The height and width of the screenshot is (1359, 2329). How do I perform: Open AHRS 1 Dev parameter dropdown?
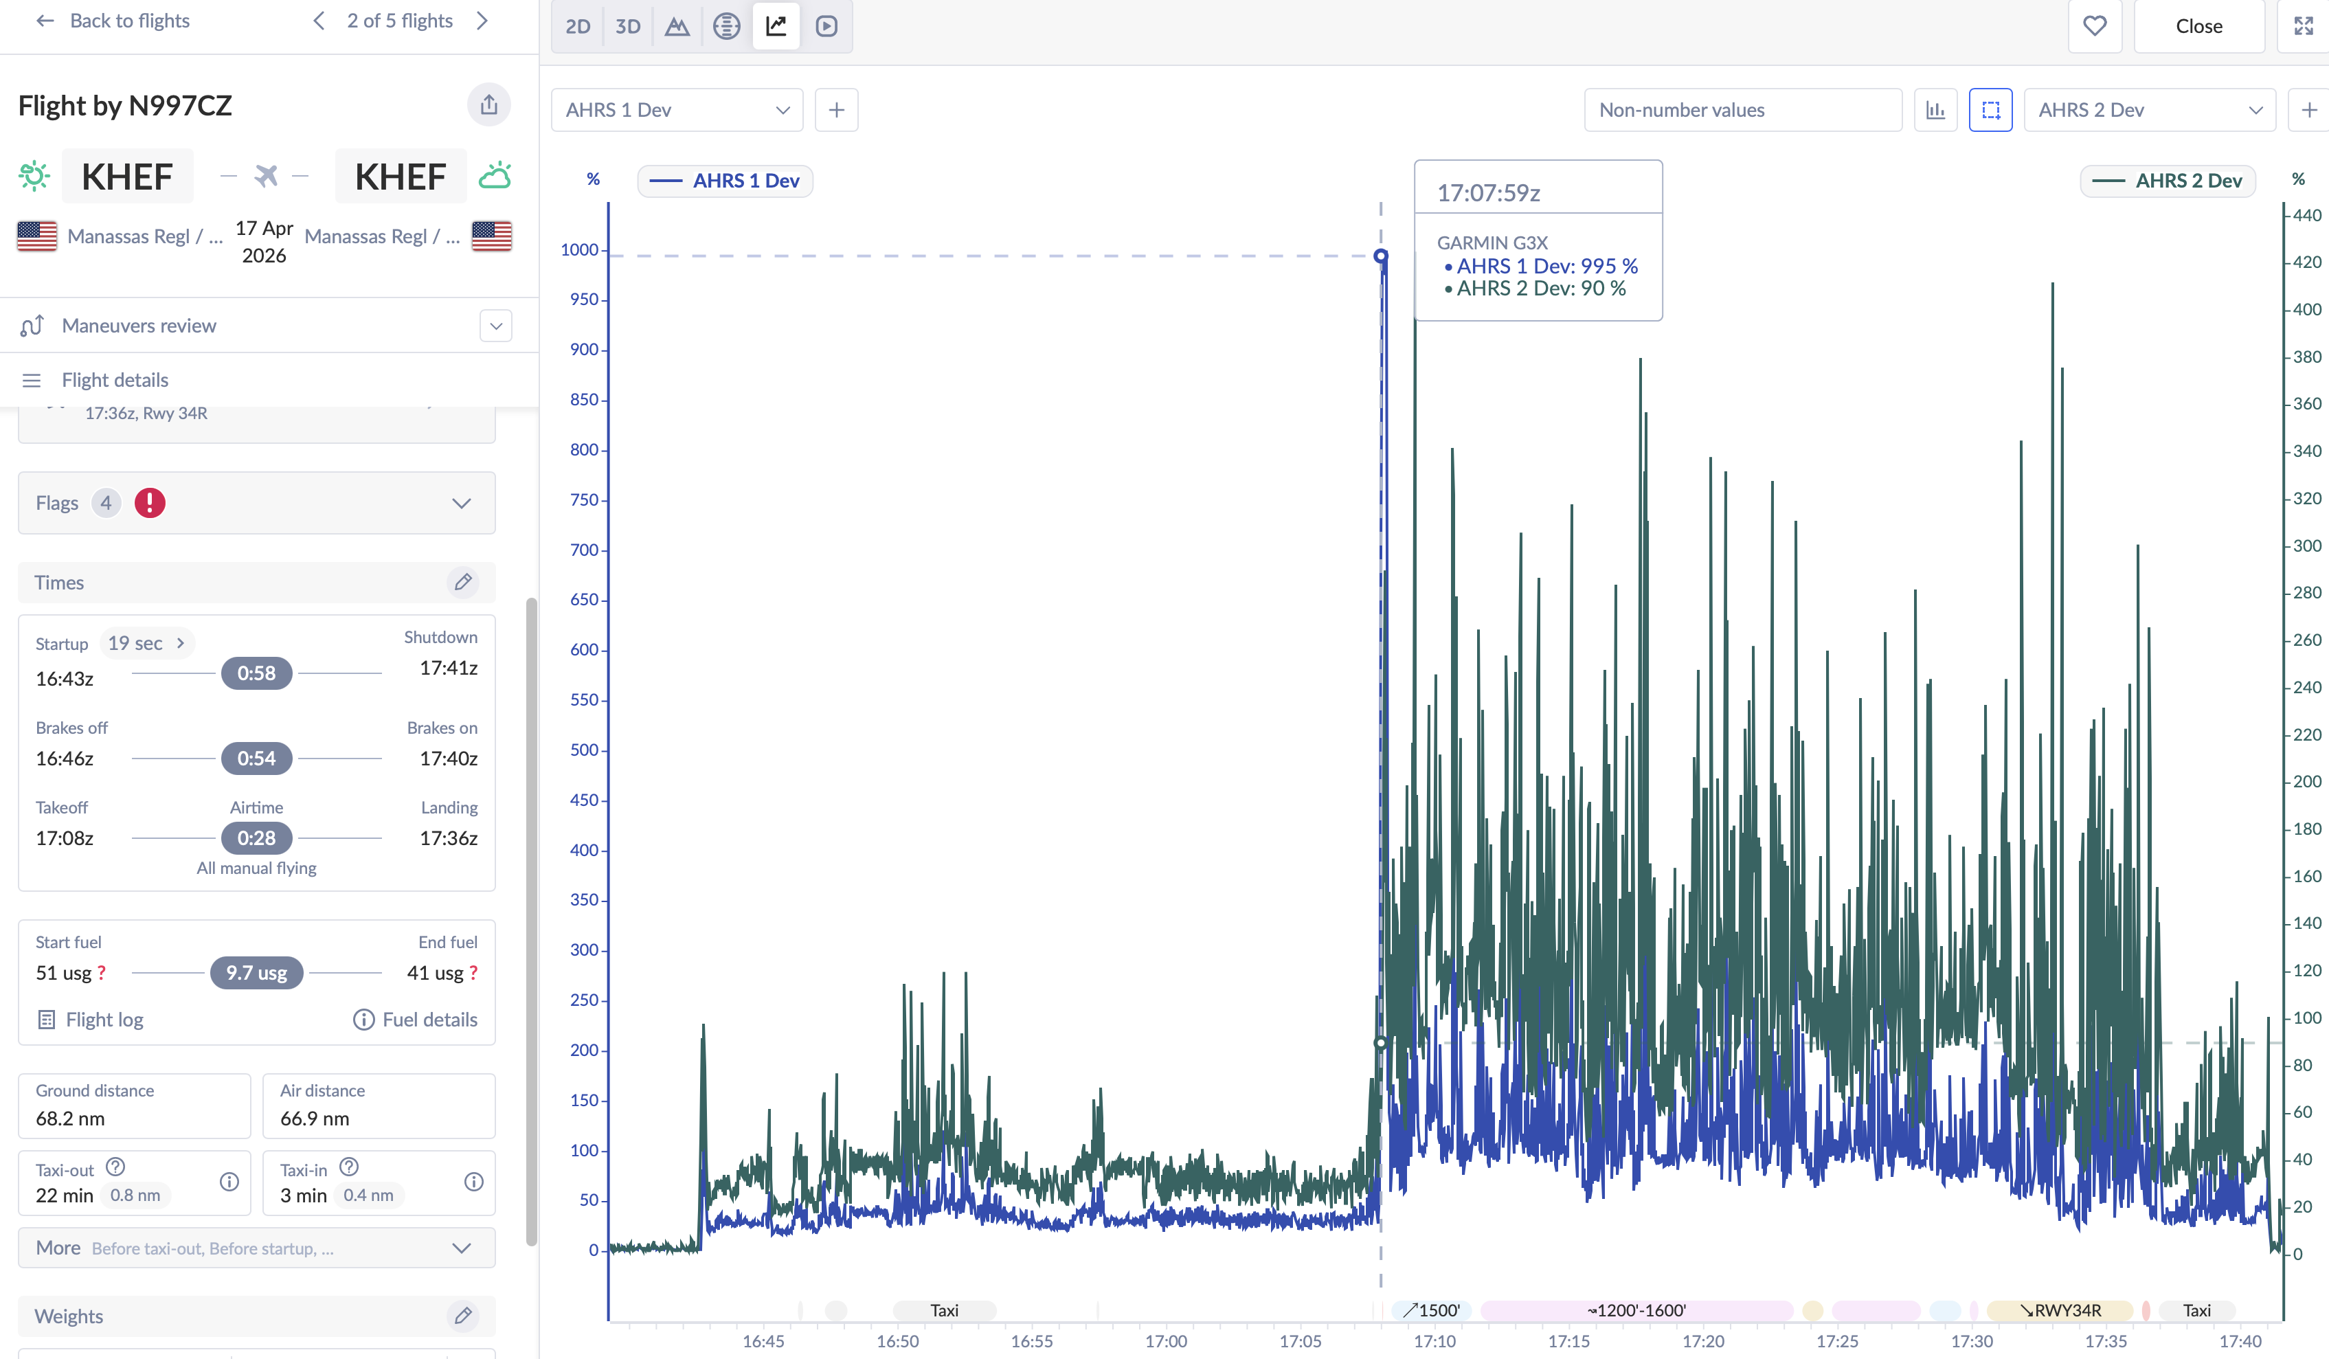coord(677,110)
